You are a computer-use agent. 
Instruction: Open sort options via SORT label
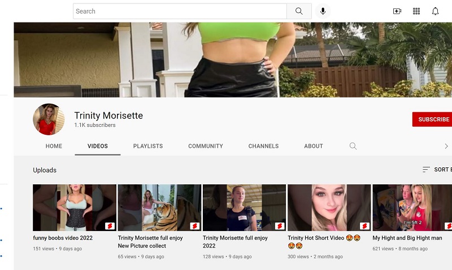443,169
